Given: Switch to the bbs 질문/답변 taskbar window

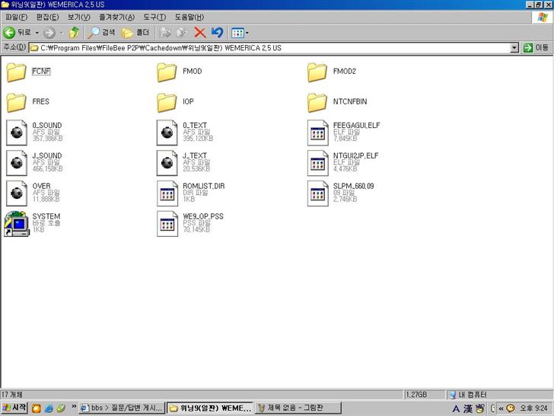Looking at the screenshot, I should pos(122,408).
